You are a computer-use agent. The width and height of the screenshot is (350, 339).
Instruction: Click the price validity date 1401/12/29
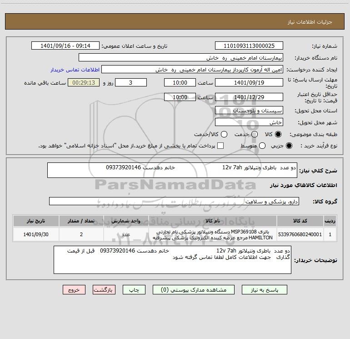coord(249,97)
